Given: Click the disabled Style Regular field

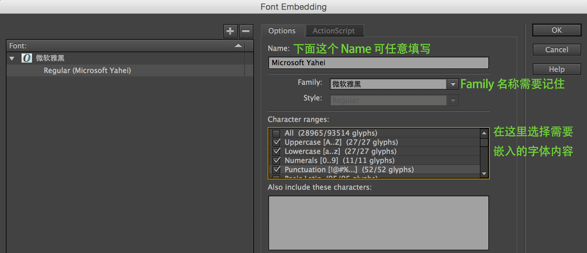Looking at the screenshot, I should tap(388, 100).
